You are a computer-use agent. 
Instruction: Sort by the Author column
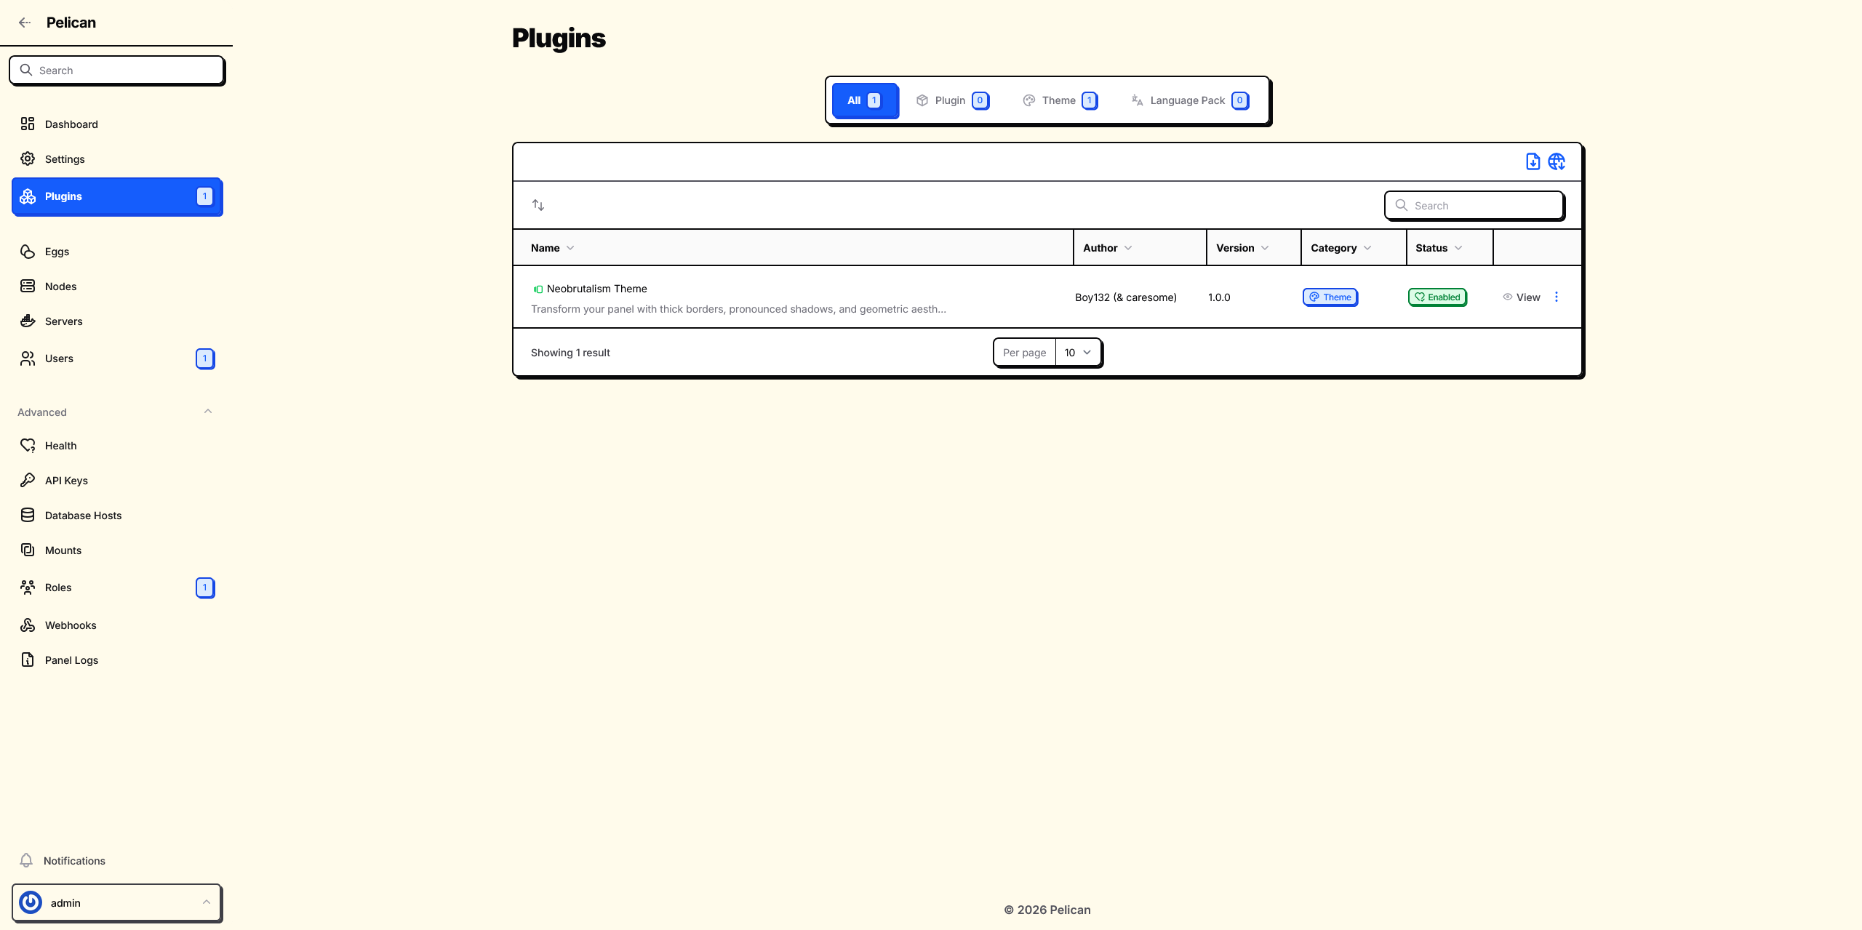click(x=1107, y=248)
